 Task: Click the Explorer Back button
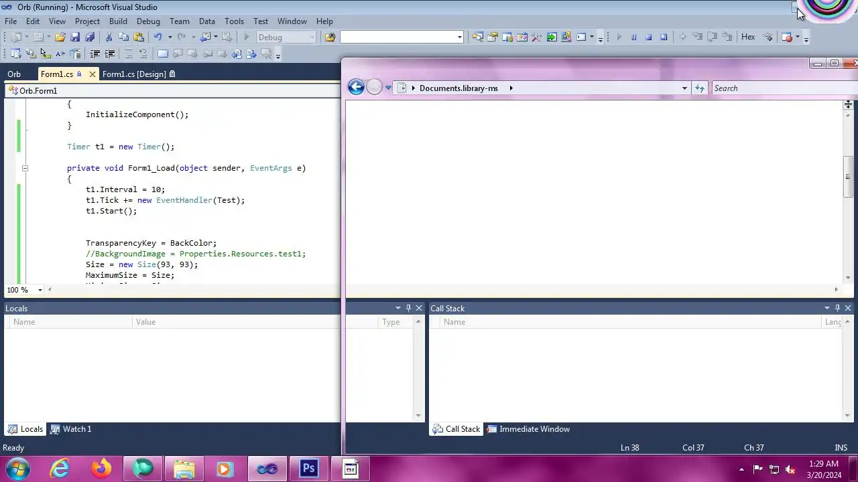pos(356,87)
